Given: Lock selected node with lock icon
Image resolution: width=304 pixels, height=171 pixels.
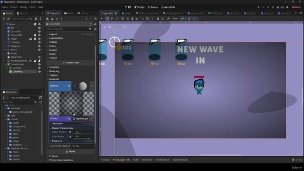Looking at the screenshot, I should pyautogui.click(x=158, y=19).
